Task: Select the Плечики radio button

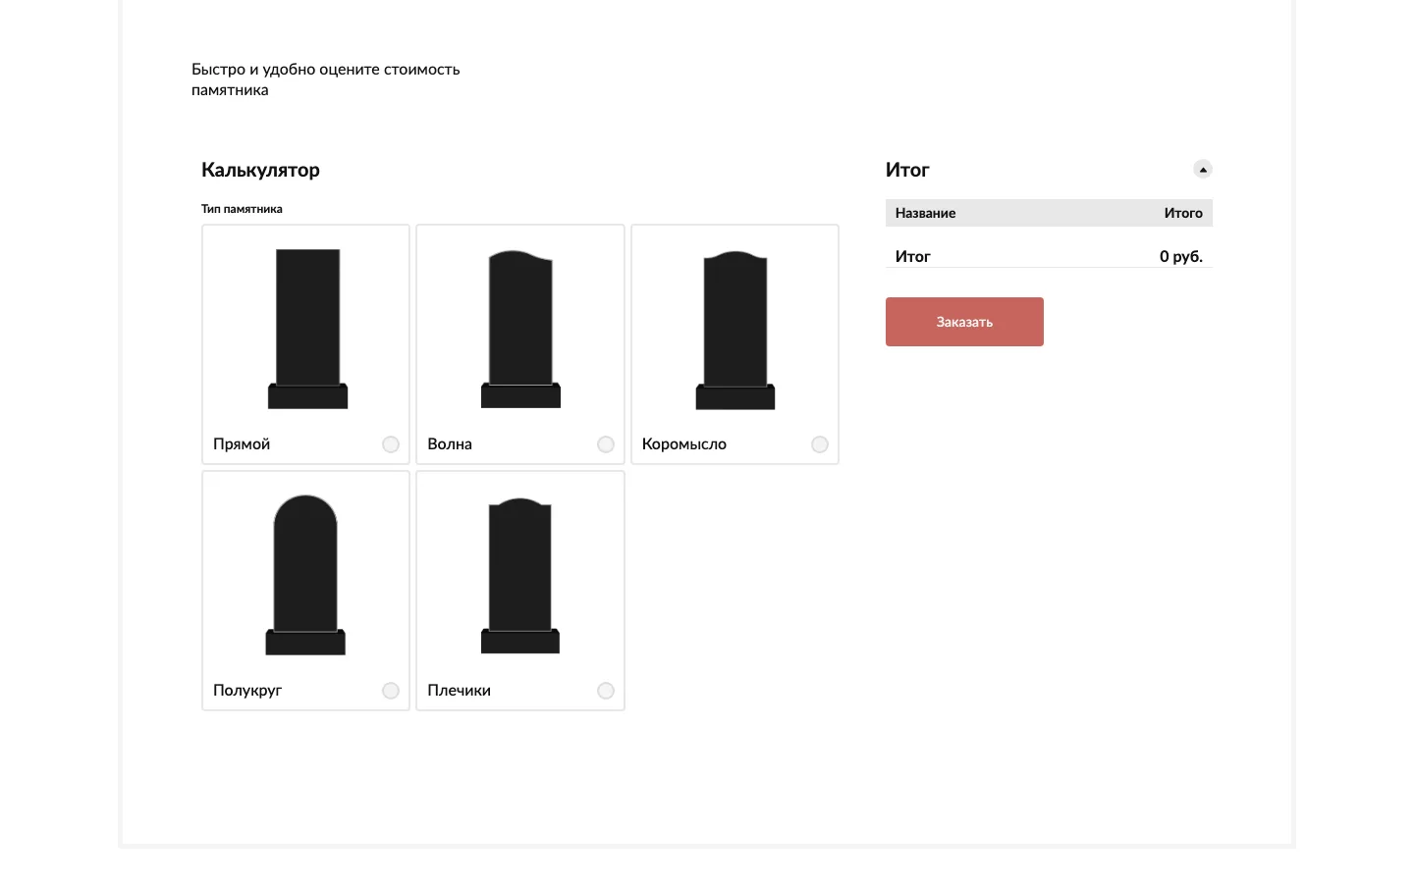Action: tap(606, 691)
